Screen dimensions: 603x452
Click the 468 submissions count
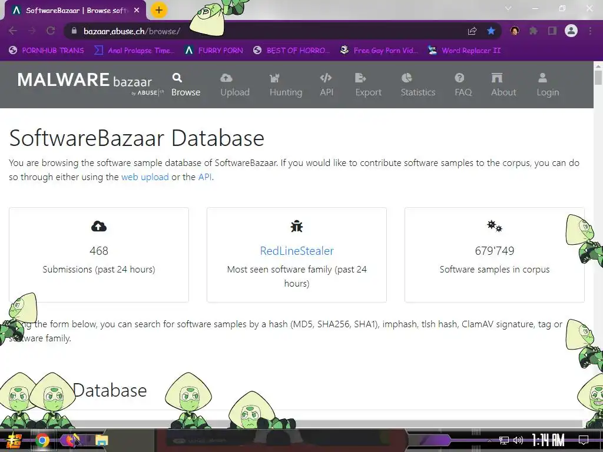pos(99,251)
